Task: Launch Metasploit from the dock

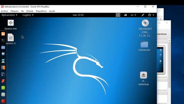Action: [x=3, y=54]
